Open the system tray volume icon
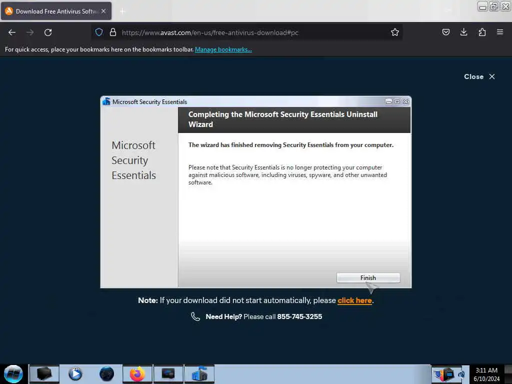 (461, 374)
